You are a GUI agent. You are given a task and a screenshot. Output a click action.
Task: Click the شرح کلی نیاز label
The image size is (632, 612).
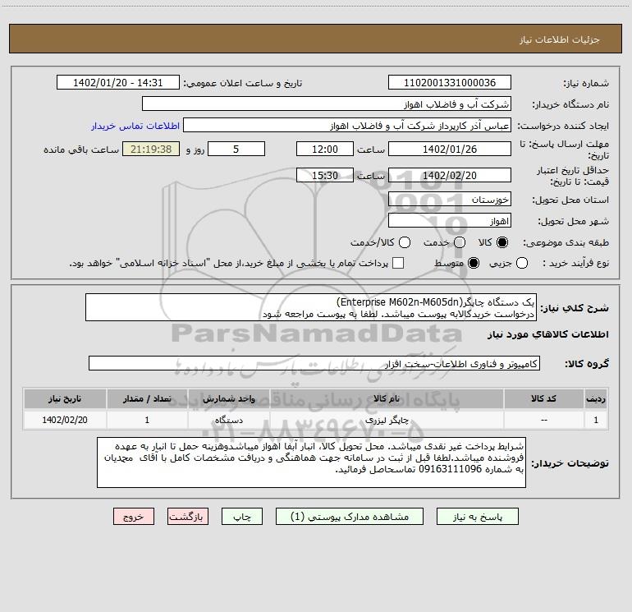[x=575, y=308]
